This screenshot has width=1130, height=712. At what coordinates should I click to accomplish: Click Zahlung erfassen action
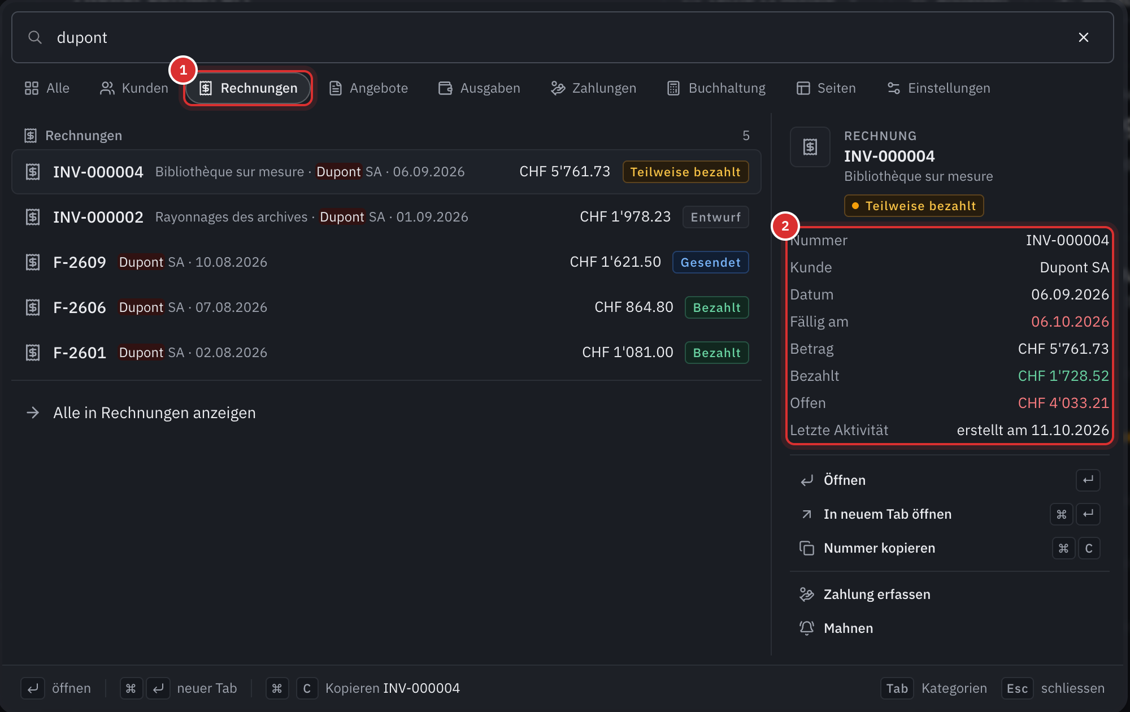(x=949, y=594)
